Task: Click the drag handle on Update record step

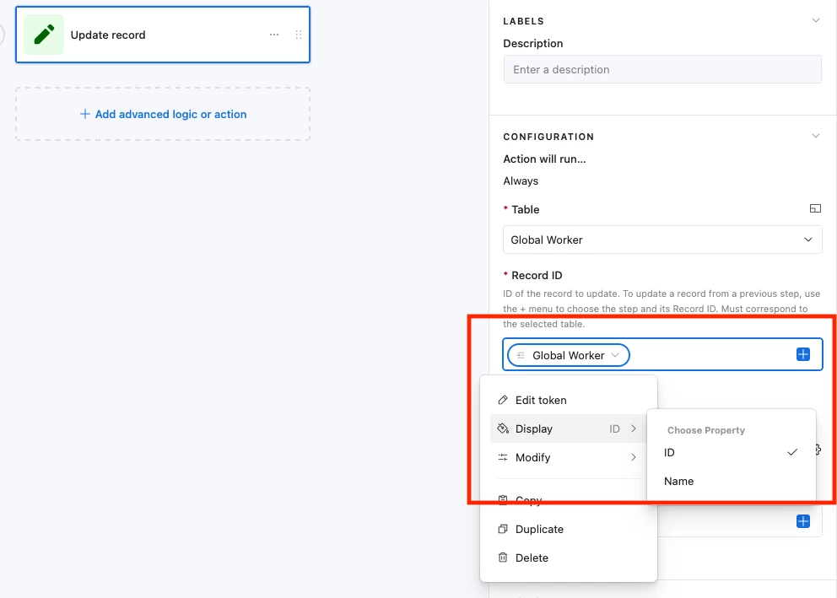Action: point(299,35)
